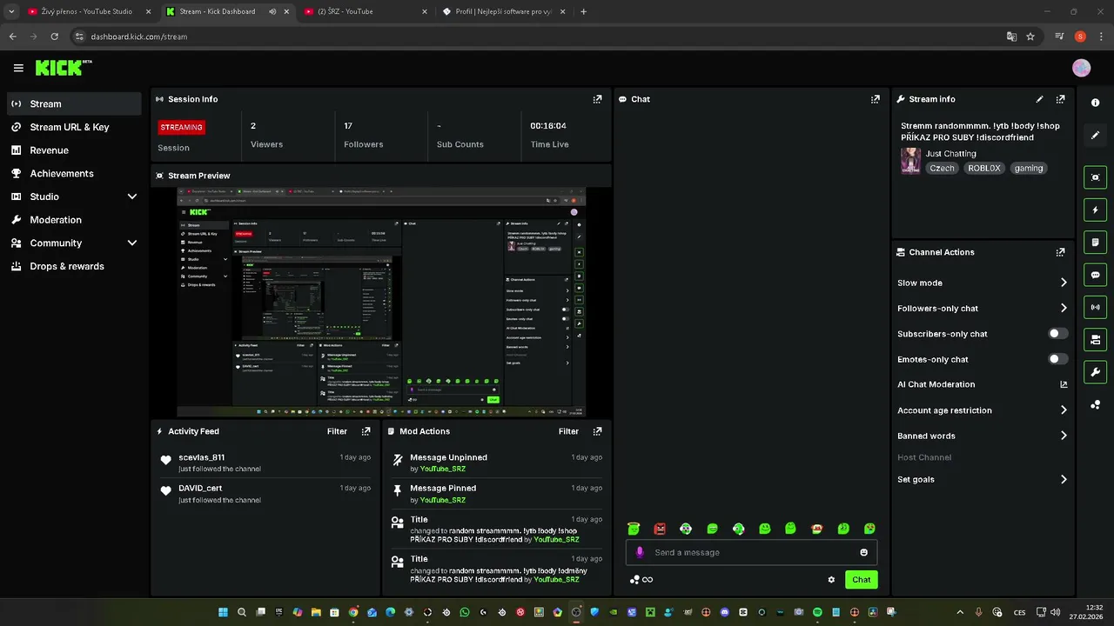Edit stream info with the pencil icon

(1039, 99)
